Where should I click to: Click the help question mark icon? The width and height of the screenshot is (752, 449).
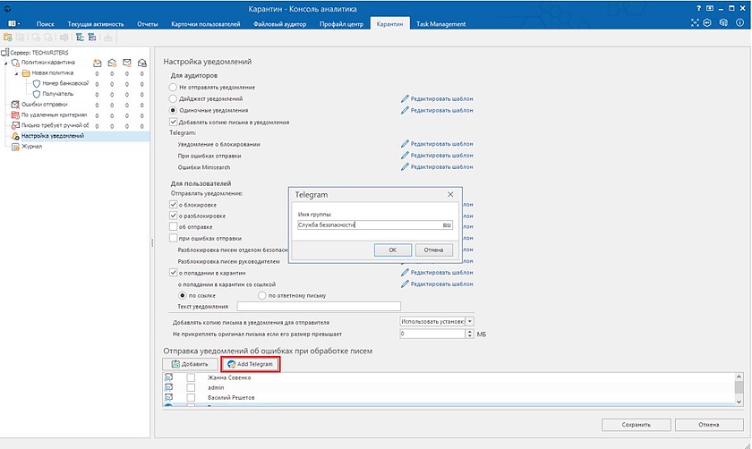coord(697,7)
